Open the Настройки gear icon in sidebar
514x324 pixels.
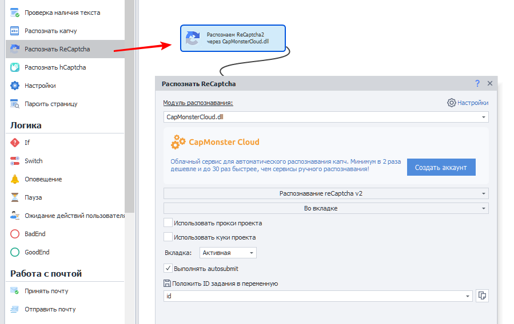tap(15, 86)
